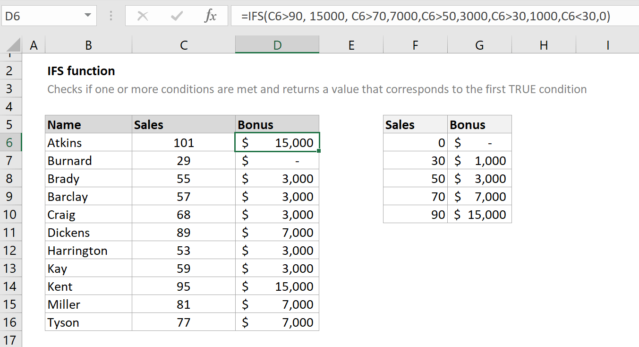This screenshot has width=639, height=347.
Task: Select the active Bonus cell D6 for Atkins
Action: [277, 143]
